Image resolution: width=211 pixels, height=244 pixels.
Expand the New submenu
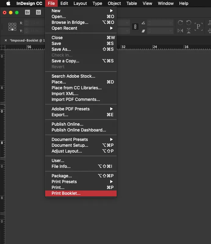(x=81, y=11)
